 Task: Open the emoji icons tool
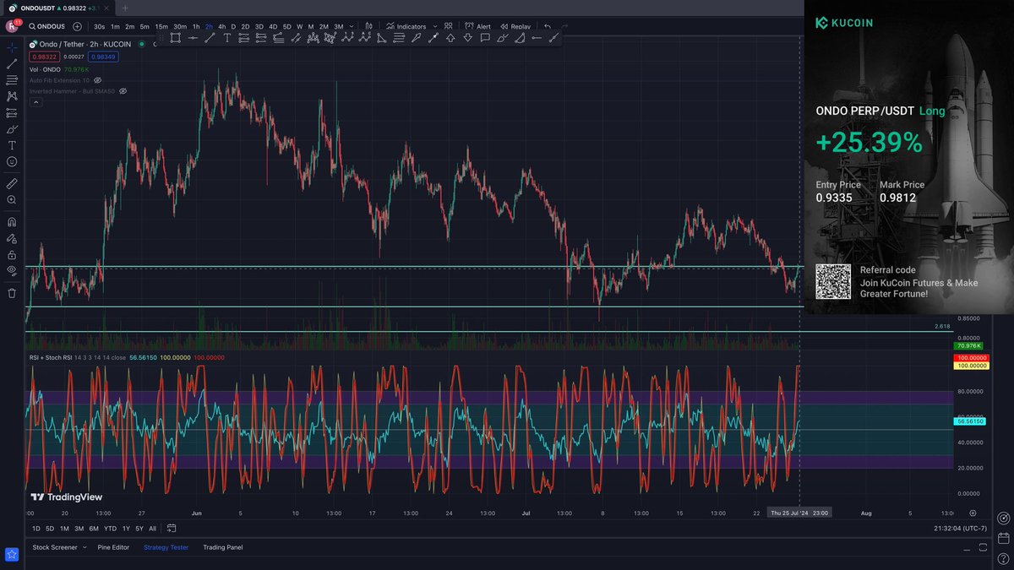coord(12,161)
